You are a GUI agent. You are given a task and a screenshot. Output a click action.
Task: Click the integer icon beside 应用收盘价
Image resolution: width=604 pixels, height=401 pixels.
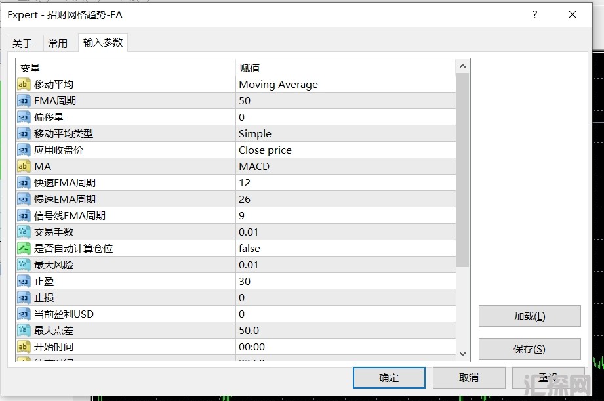point(23,150)
